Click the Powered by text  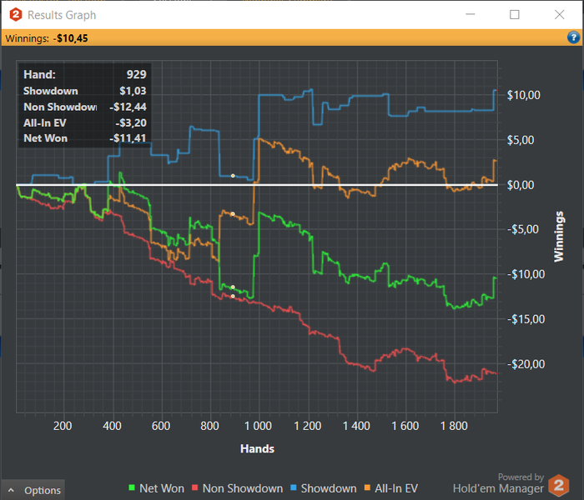[521, 477]
